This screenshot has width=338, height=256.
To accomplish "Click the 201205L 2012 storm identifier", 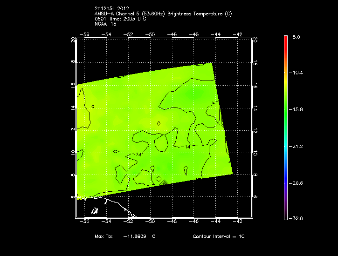I will 112,8.
